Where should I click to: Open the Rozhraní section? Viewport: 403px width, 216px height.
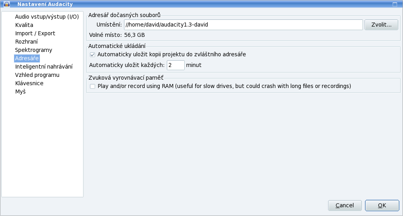27,42
